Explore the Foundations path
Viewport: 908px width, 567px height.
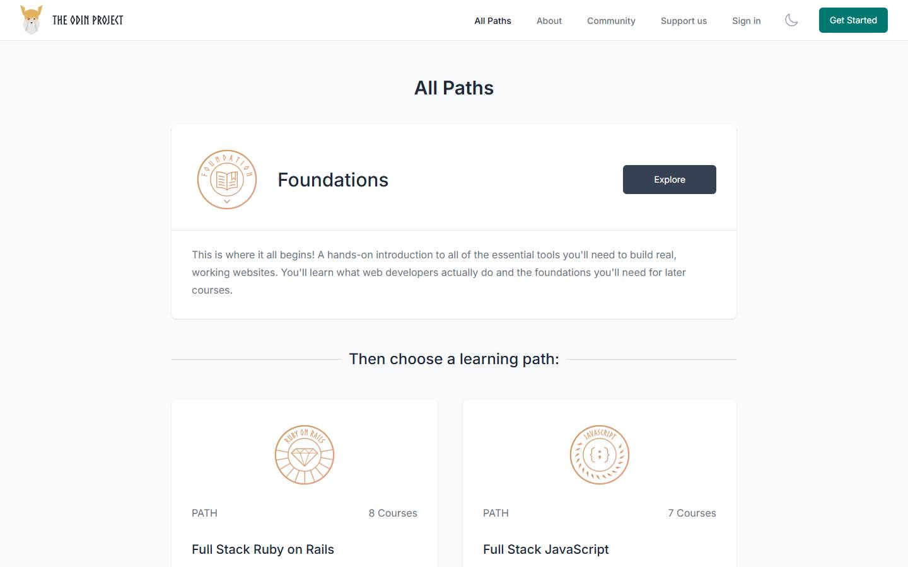pos(670,180)
